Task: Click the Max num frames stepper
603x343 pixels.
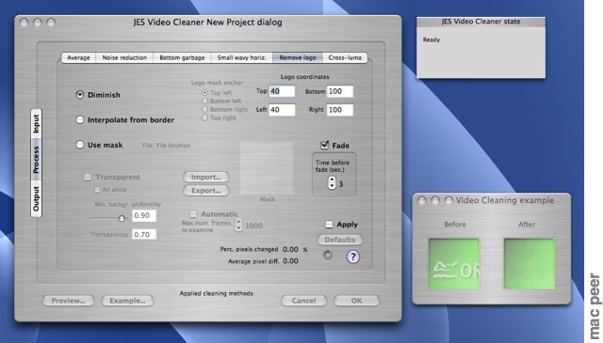Action: point(238,225)
